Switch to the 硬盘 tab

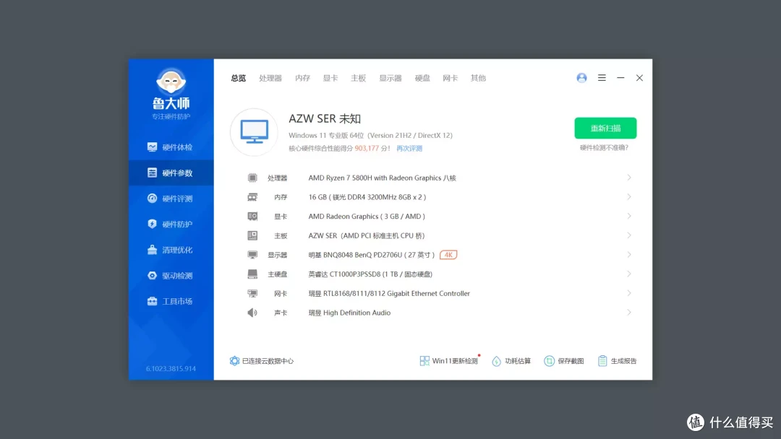pos(422,78)
